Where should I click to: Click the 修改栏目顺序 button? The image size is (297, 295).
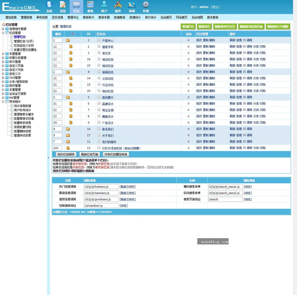point(66,154)
